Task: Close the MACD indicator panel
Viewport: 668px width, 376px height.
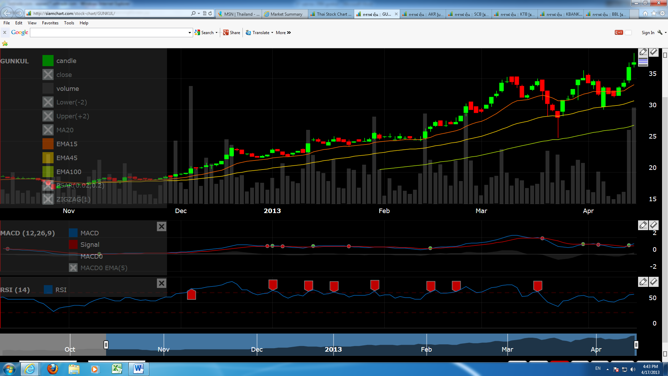Action: pos(161,227)
